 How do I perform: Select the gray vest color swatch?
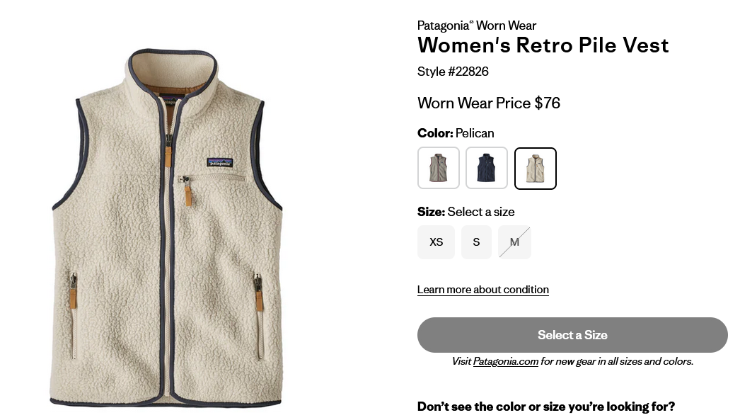click(x=439, y=168)
